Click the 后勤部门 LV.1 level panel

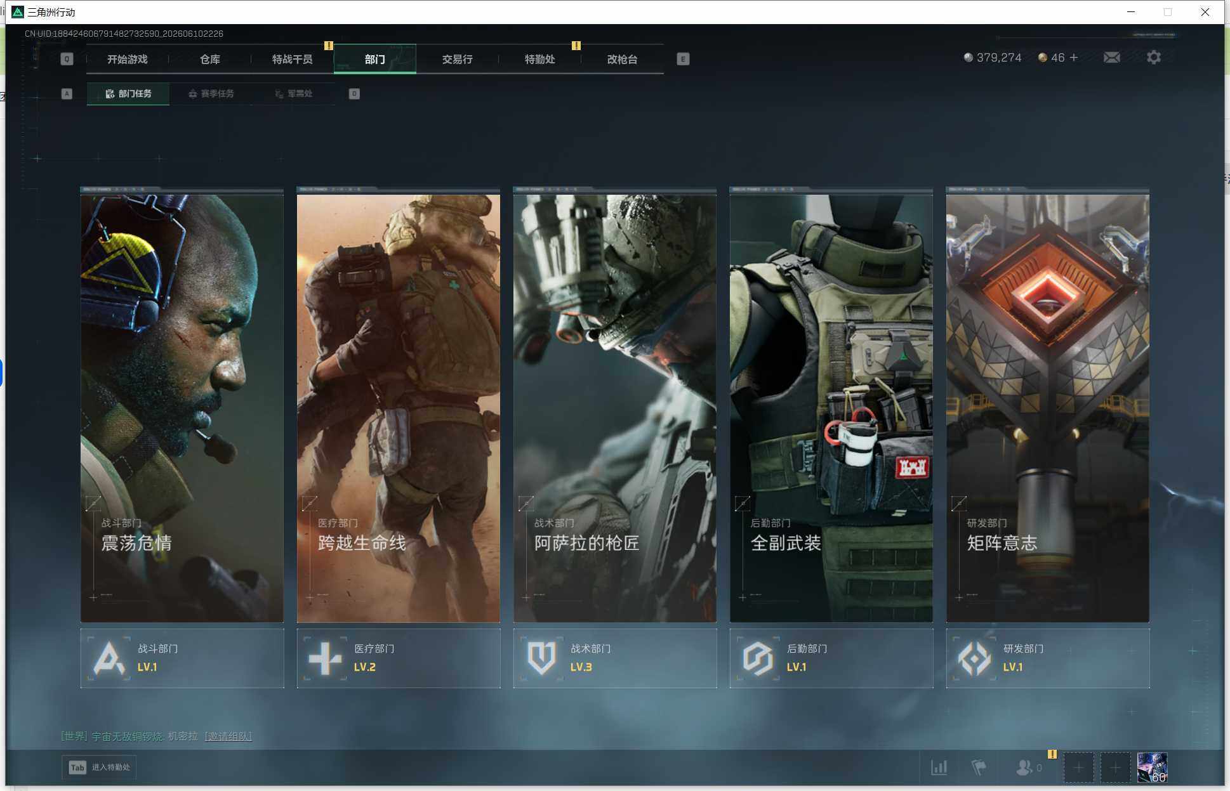pyautogui.click(x=831, y=658)
